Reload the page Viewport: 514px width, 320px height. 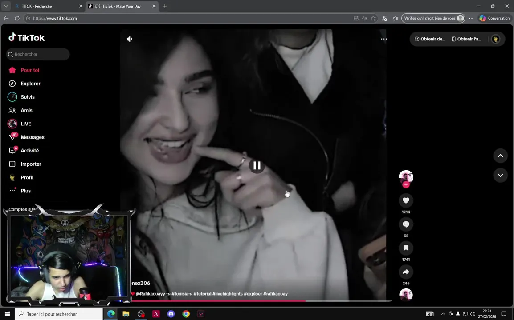click(17, 18)
